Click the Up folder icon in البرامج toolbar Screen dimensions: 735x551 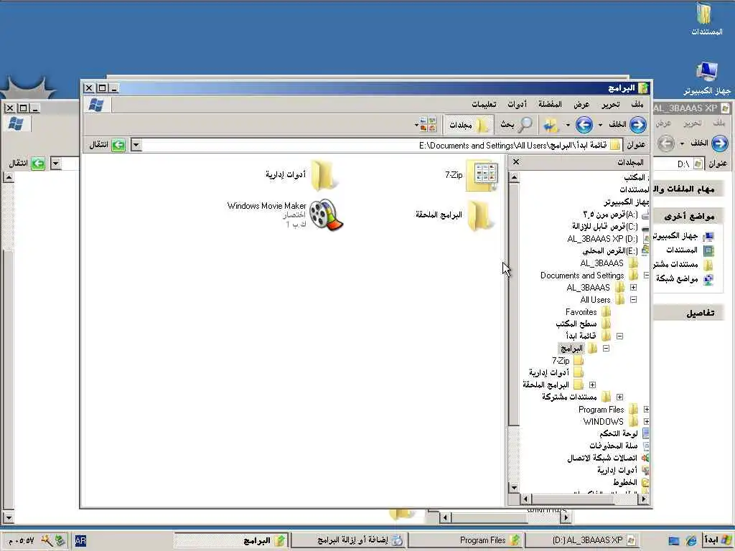click(x=551, y=125)
